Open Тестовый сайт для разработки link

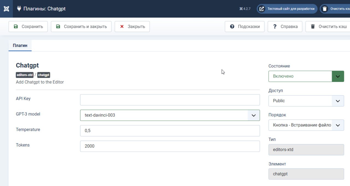tap(287, 9)
